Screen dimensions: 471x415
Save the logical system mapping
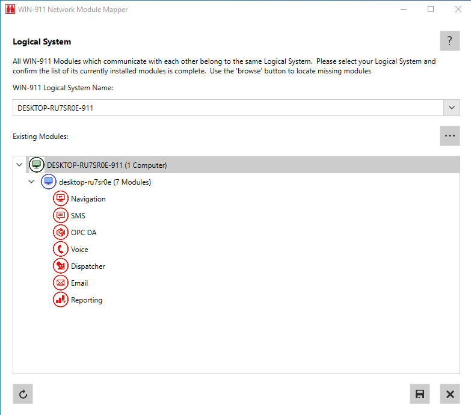[420, 394]
